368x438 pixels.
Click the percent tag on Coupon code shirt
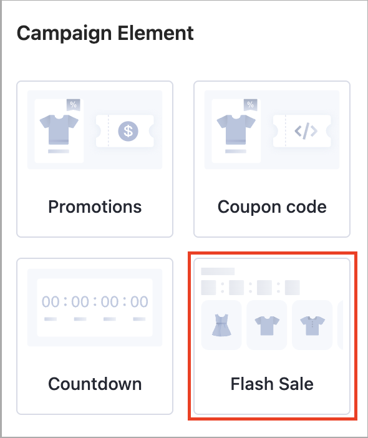pyautogui.click(x=251, y=105)
